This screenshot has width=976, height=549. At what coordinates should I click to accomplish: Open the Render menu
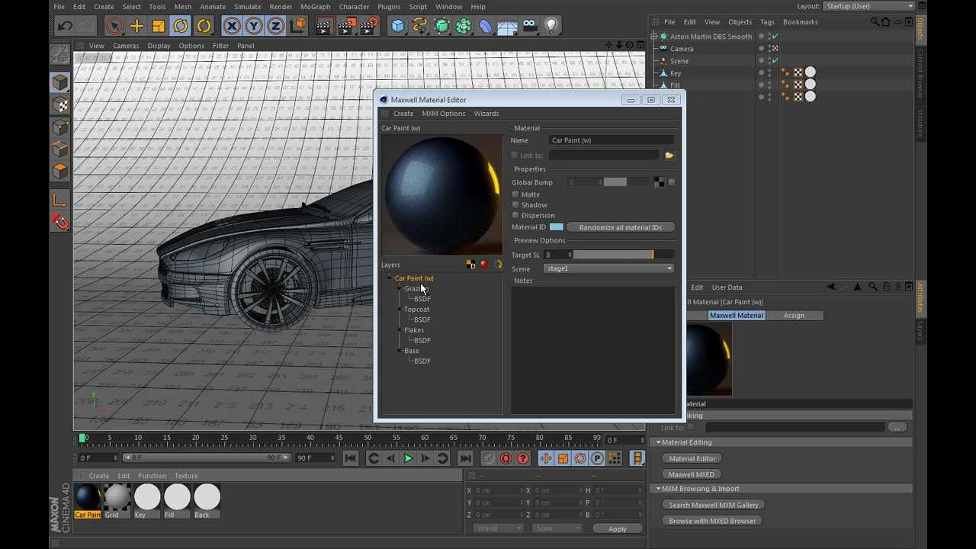tap(281, 7)
